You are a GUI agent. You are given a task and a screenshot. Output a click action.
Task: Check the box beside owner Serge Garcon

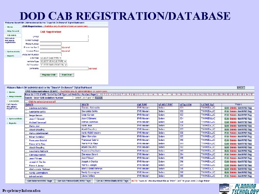pos(26,115)
